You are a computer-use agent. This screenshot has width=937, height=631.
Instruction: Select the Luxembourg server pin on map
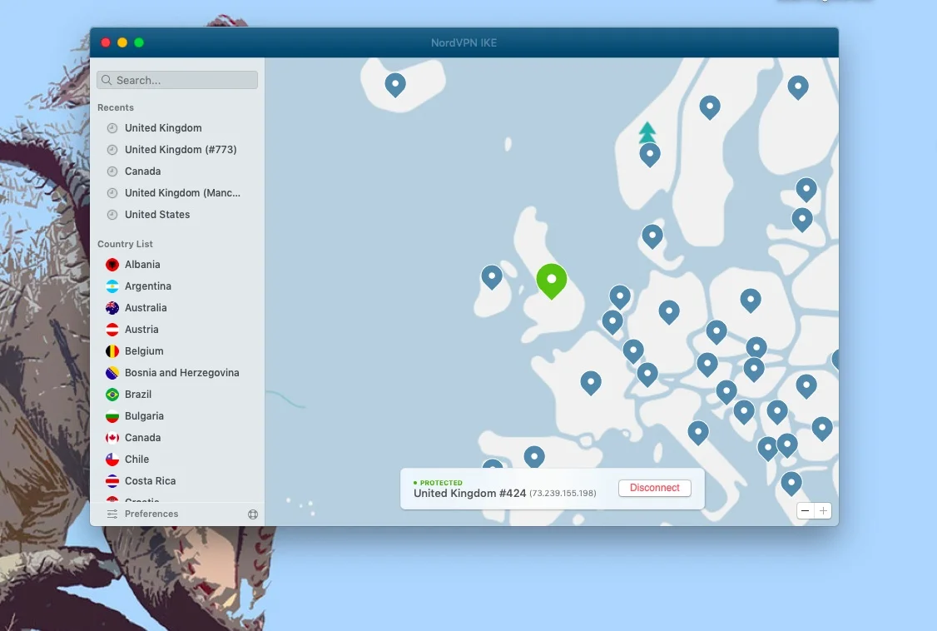tap(632, 351)
